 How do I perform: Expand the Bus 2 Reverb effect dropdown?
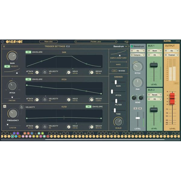155,95
